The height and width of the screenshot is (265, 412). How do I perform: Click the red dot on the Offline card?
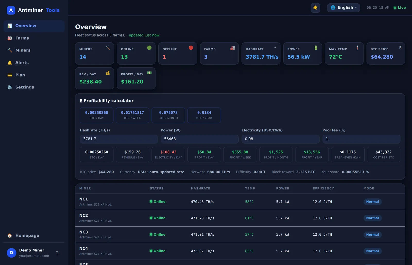coord(191,48)
